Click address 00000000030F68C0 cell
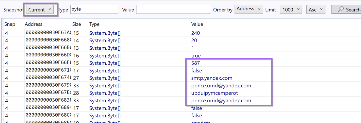 click(48, 116)
